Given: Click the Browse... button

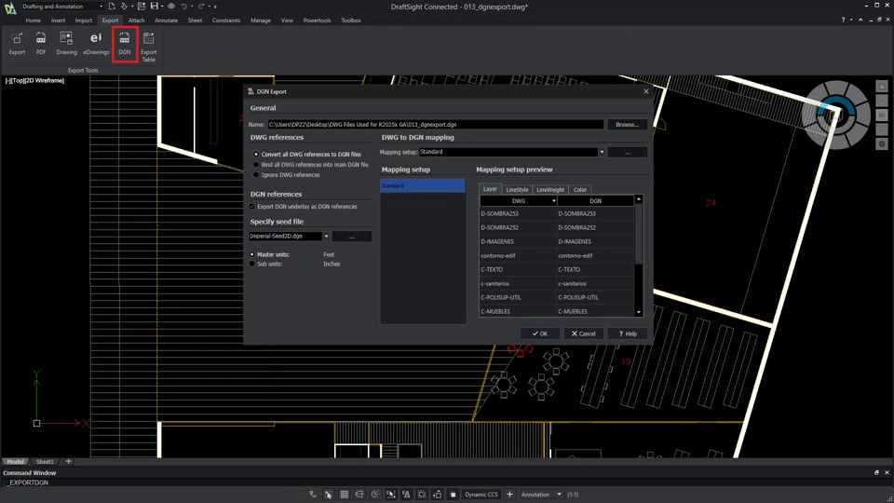Looking at the screenshot, I should click(627, 124).
